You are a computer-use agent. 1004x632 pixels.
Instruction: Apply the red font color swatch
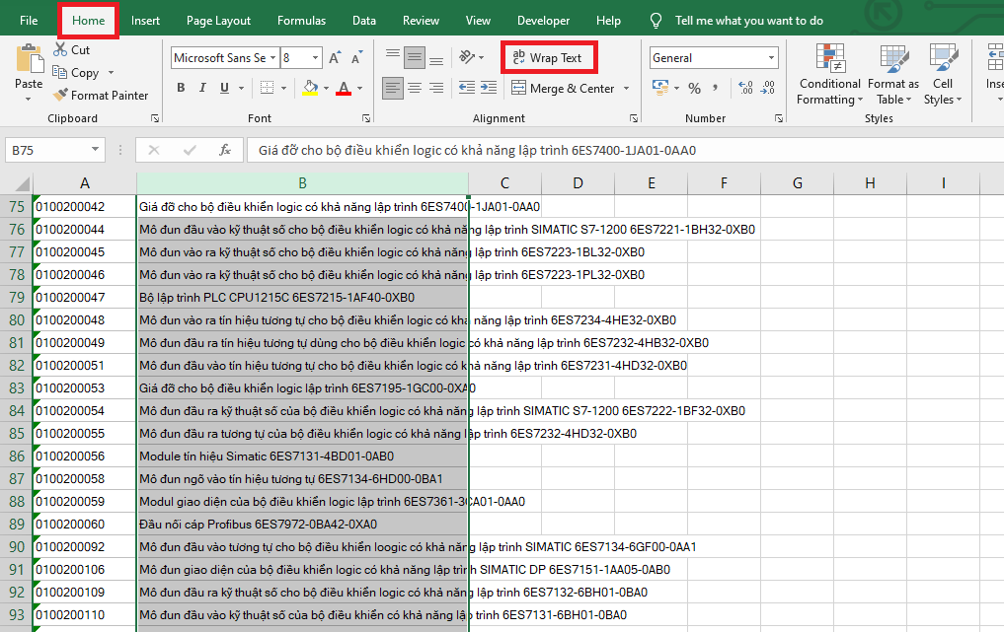pos(343,89)
